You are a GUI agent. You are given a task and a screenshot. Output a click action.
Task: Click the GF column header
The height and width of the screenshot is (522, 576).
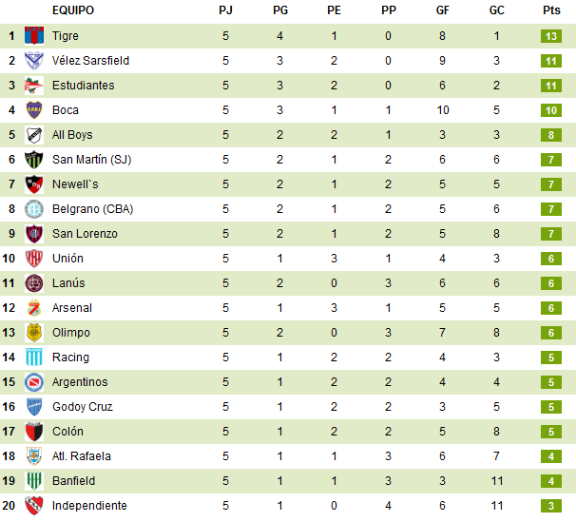[x=443, y=11]
